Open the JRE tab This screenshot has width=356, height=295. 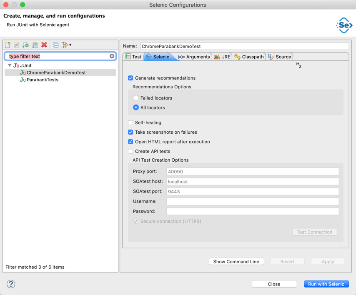(222, 57)
